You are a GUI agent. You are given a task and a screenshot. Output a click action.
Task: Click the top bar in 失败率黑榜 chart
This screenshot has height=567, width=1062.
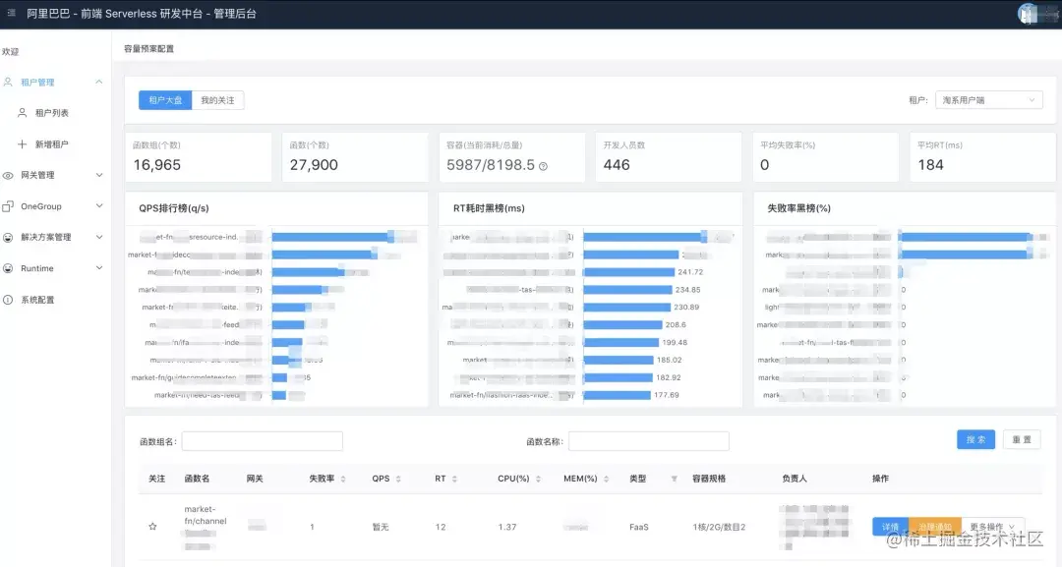pyautogui.click(x=967, y=237)
